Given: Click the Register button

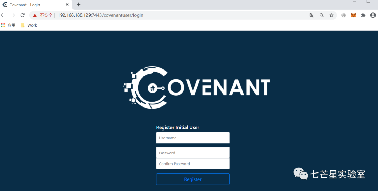Looking at the screenshot, I should [x=193, y=179].
